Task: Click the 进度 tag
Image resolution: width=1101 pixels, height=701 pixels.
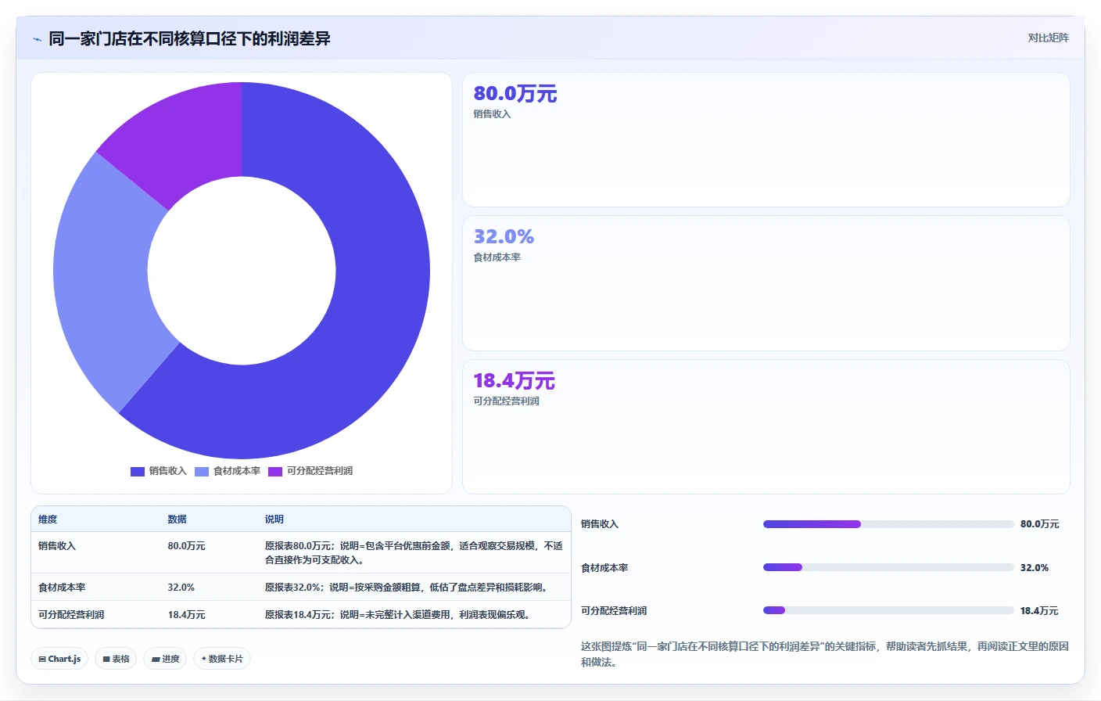Action: (x=165, y=659)
